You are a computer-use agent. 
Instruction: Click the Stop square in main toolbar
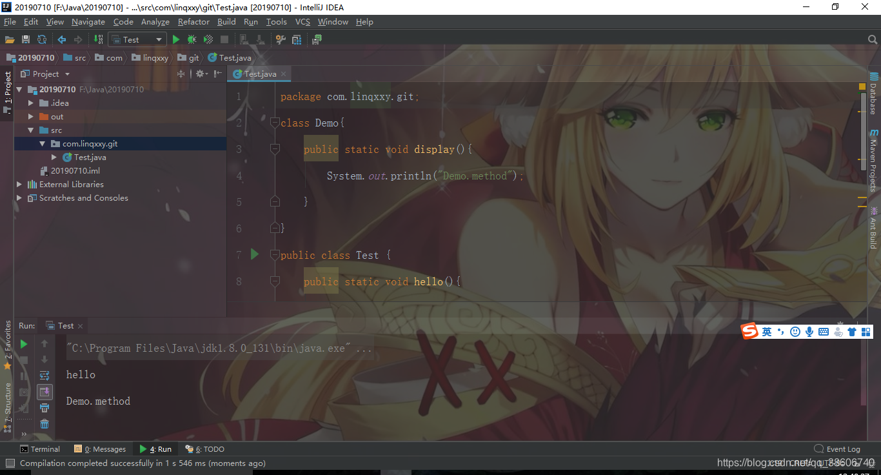coord(224,39)
